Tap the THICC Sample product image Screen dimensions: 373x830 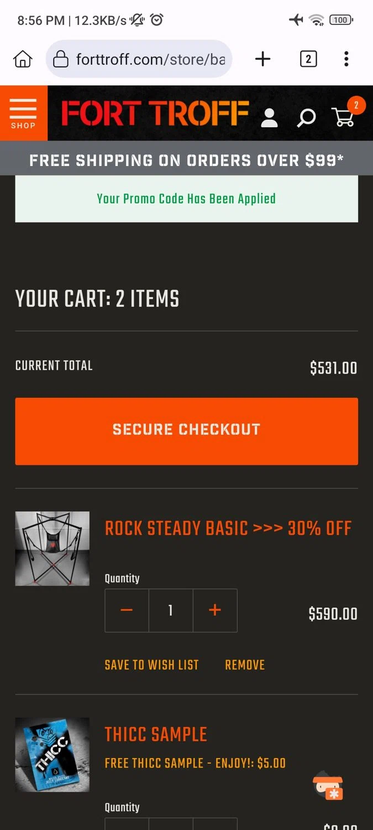(52, 755)
